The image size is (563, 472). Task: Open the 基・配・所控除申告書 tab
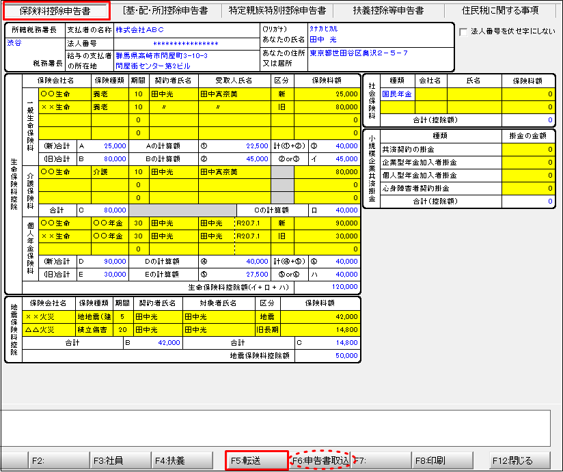[x=165, y=10]
